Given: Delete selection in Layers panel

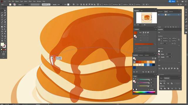Looking at the screenshot, I should [x=179, y=27].
